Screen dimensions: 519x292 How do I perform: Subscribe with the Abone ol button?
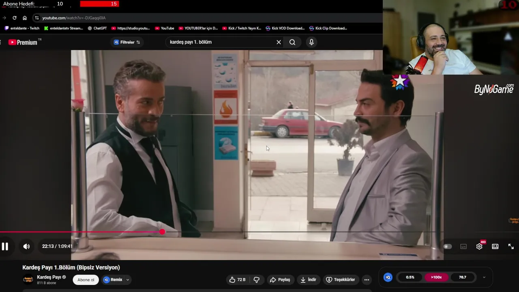pyautogui.click(x=86, y=279)
